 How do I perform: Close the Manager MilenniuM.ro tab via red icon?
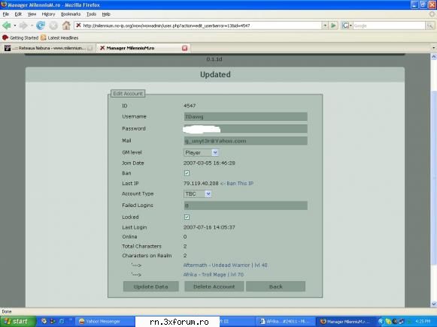point(184,48)
